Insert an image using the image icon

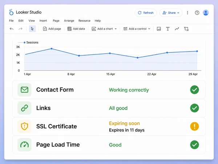[159, 29]
